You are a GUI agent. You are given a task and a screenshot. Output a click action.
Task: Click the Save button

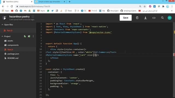(x=126, y=18)
